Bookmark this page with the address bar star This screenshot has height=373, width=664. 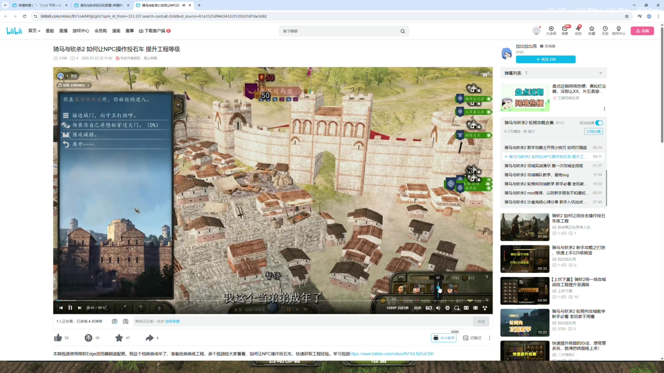[x=627, y=16]
